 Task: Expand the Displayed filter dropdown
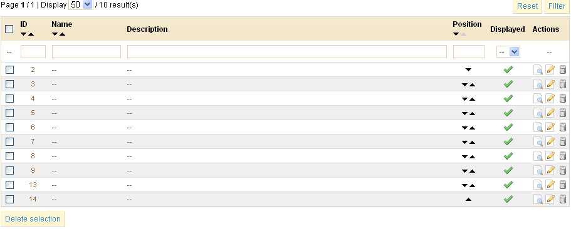(x=508, y=52)
